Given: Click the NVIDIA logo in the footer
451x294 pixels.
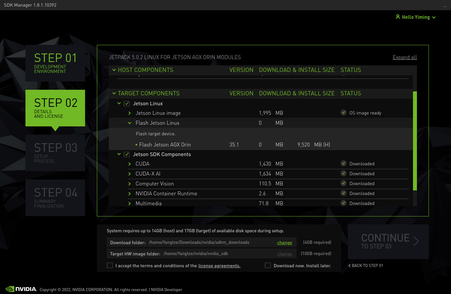Looking at the screenshot, I should click(21, 289).
